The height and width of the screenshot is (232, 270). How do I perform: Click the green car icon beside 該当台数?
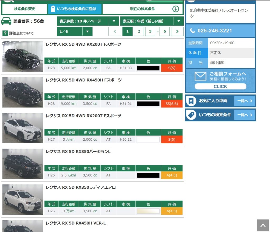tap(6, 21)
